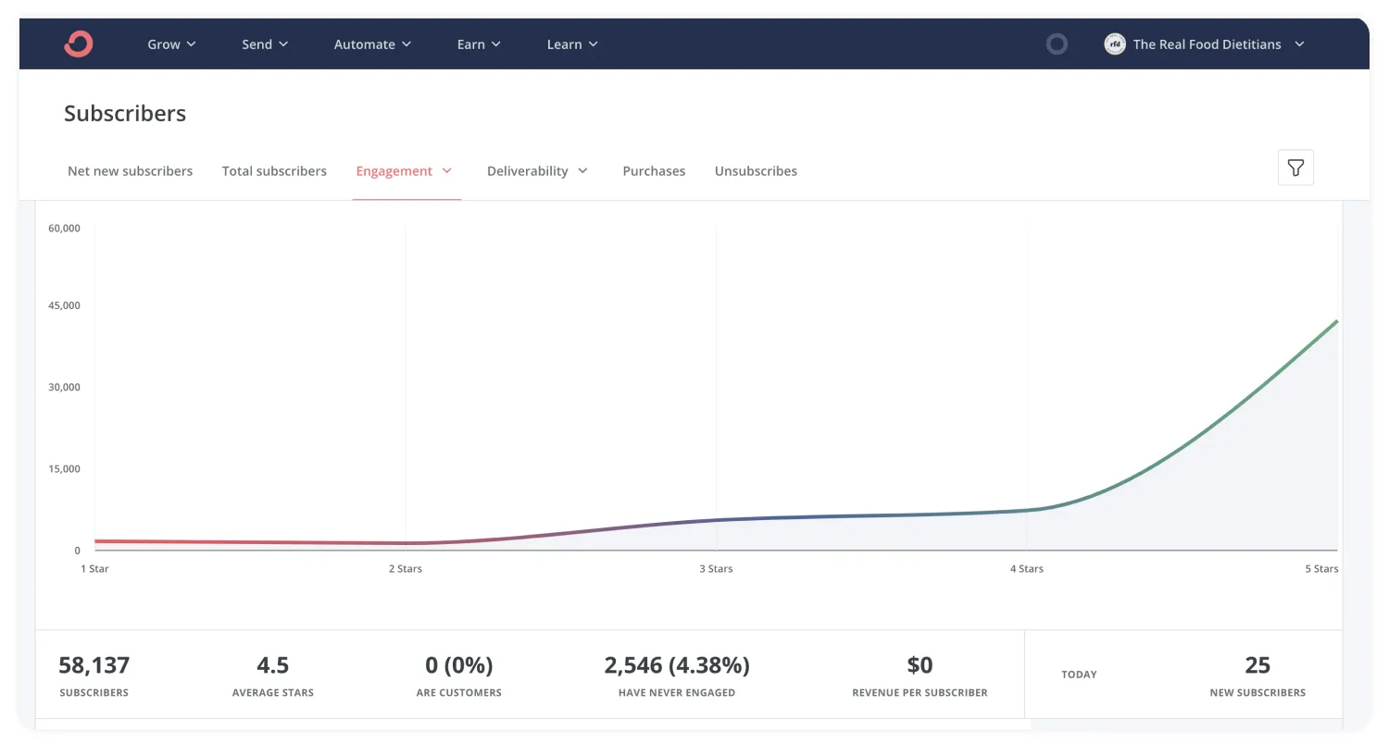
Task: Click the 5 Stars chart point
Action: (x=1335, y=322)
